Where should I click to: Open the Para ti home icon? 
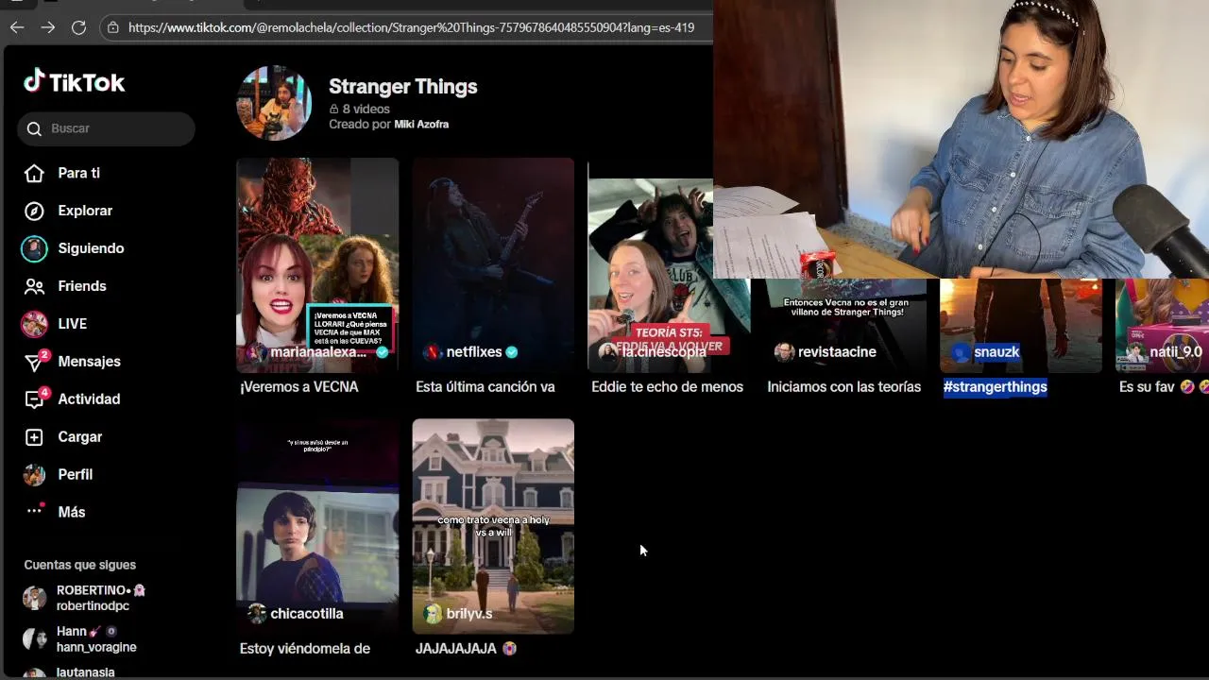[x=34, y=173]
